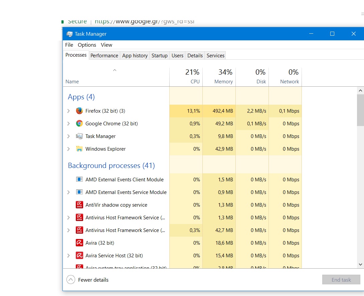Screen dimensions: 364x296
Task: Sort by the Memory column header
Action: click(219, 77)
